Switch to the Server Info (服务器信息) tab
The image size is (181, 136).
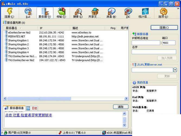coord(14,108)
